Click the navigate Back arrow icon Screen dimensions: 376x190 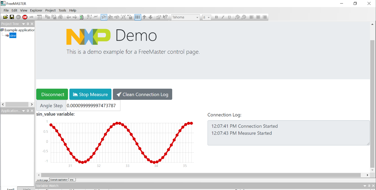point(68,17)
